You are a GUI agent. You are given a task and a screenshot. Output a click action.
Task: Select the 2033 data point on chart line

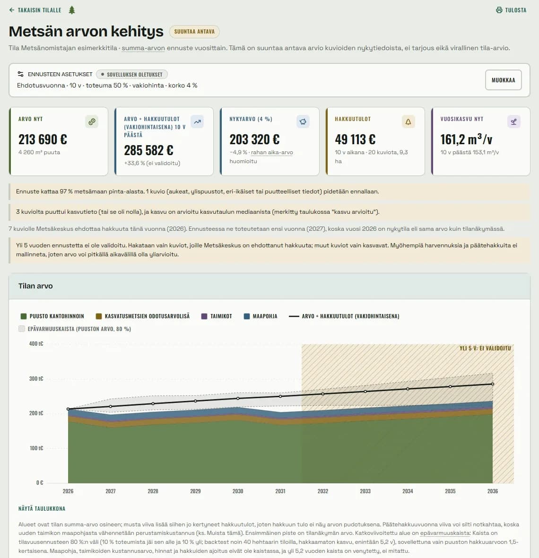click(365, 392)
